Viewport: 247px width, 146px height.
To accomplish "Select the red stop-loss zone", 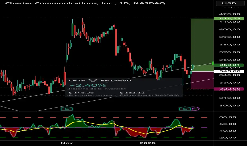I will (x=202, y=80).
